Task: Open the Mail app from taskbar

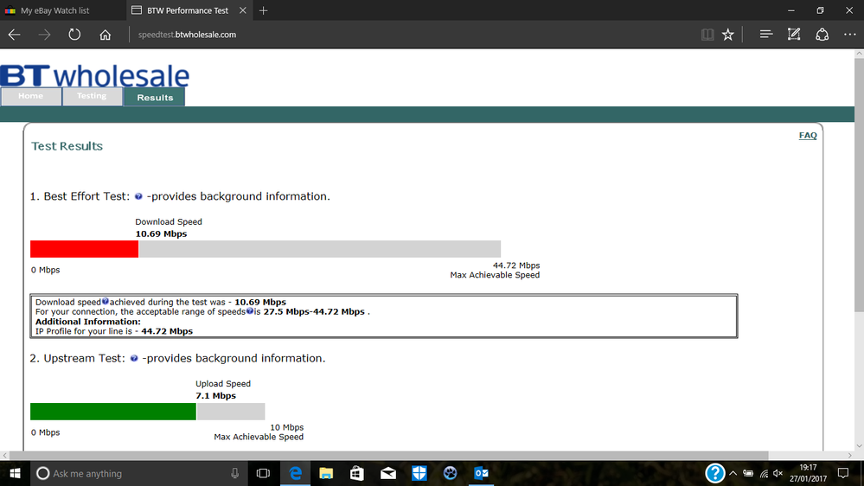Action: point(388,473)
